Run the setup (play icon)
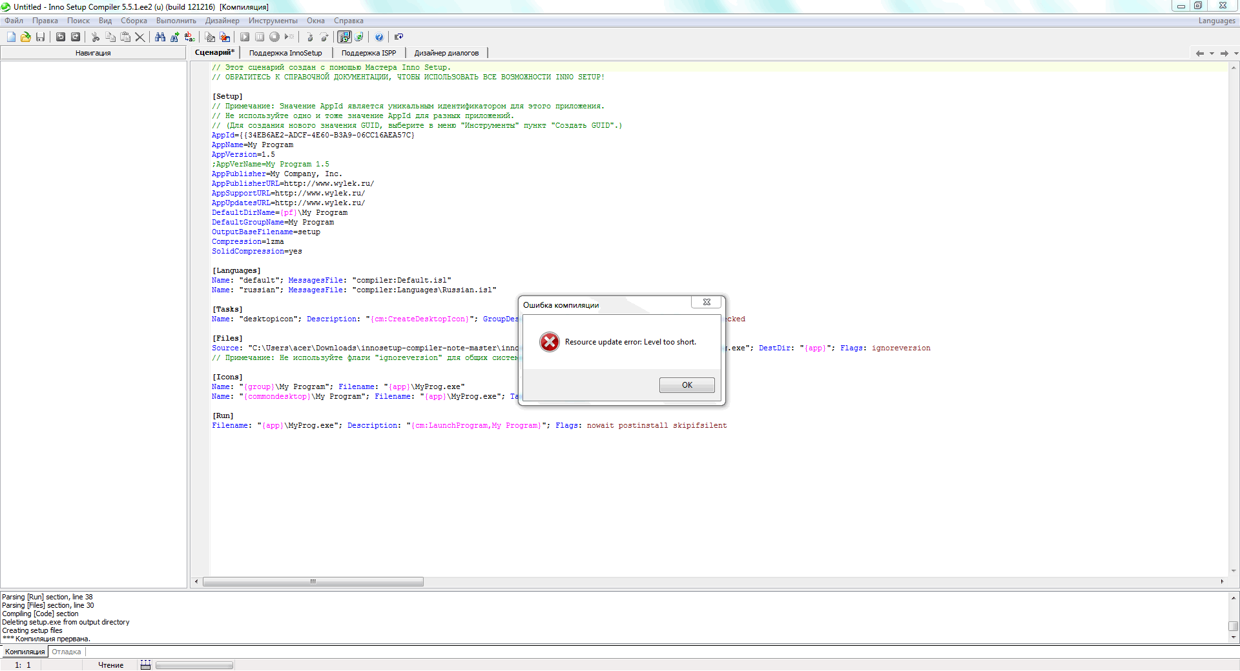The width and height of the screenshot is (1240, 671). 245,37
